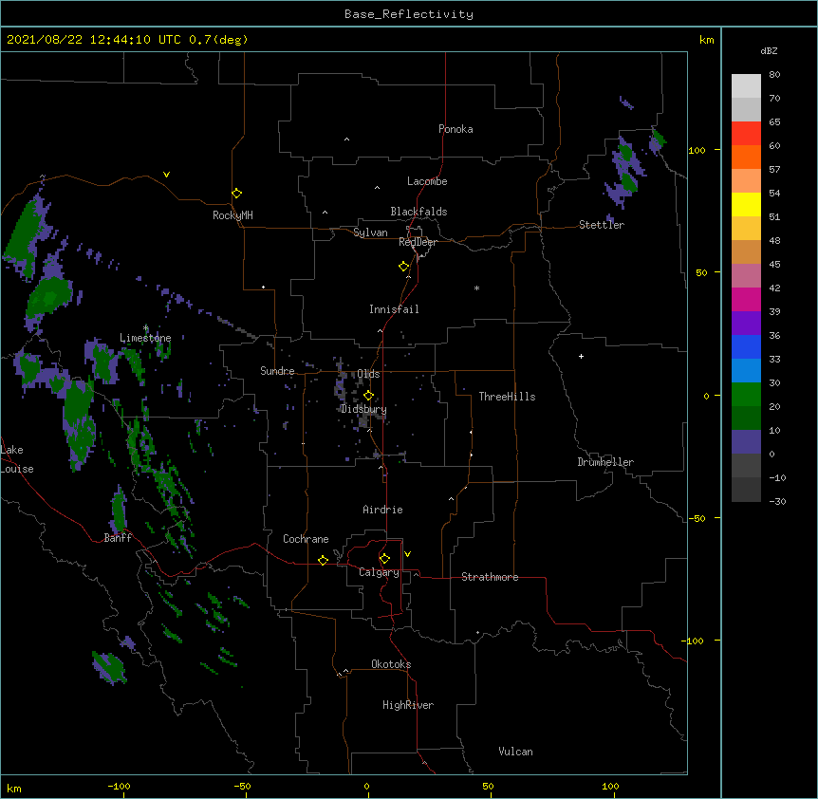Screen dimensions: 818x799
Task: Click the Lake Louise label
Action: click(x=17, y=459)
